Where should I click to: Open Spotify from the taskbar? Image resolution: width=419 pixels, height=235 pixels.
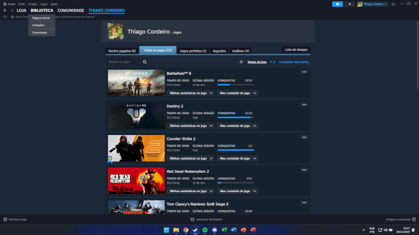[204, 230]
